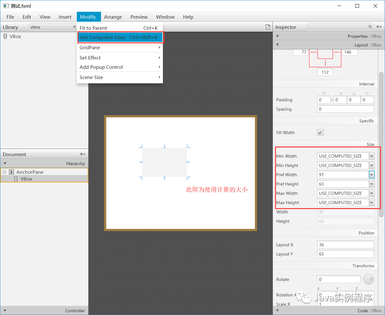The width and height of the screenshot is (385, 315).
Task: Toggle the first square above the Padding fields
Action: [x=324, y=93]
